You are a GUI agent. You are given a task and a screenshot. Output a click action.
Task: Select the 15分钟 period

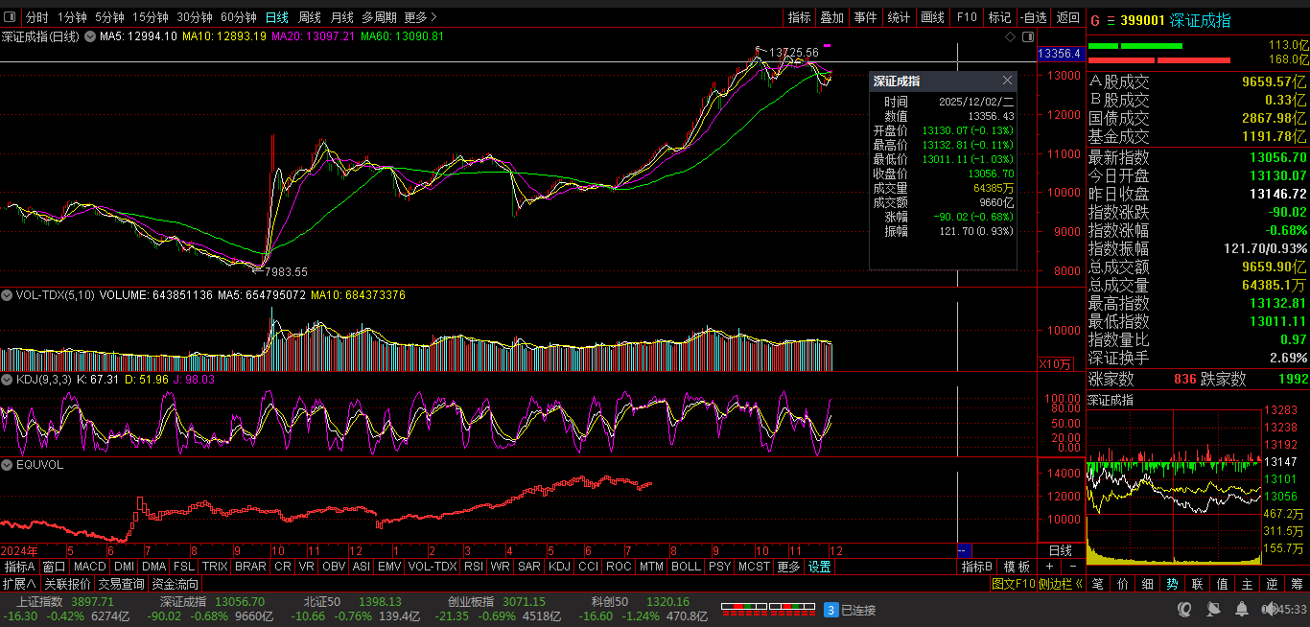pos(151,17)
